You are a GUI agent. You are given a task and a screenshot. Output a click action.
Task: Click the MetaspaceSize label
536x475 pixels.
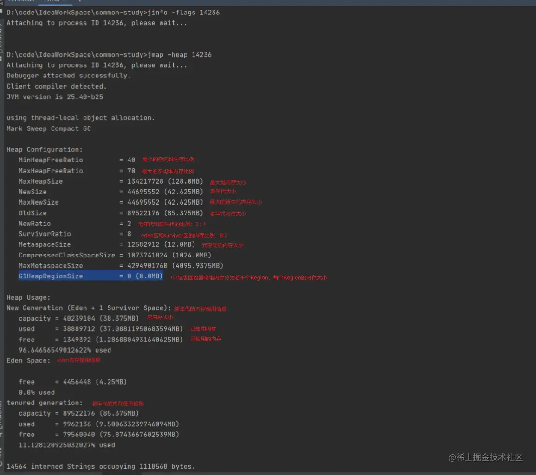(45, 244)
